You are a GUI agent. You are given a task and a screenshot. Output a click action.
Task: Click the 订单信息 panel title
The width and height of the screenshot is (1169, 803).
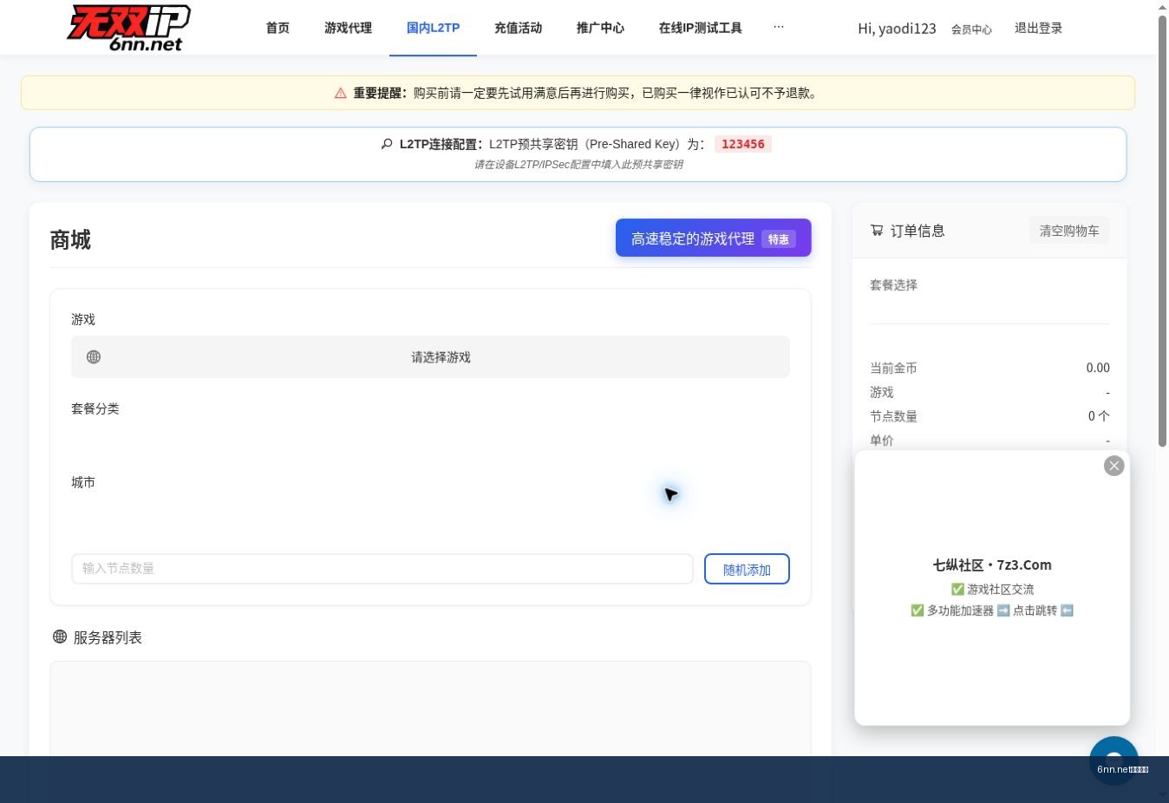coord(918,231)
